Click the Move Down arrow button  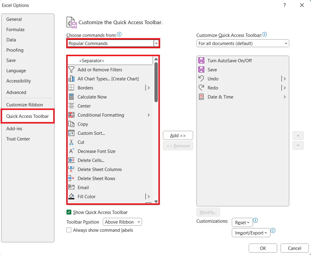pos(298,146)
